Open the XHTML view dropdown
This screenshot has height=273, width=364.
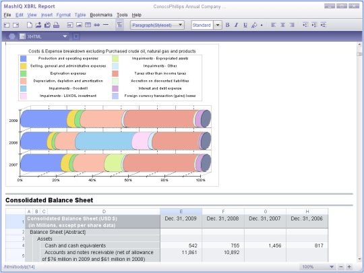43,36
